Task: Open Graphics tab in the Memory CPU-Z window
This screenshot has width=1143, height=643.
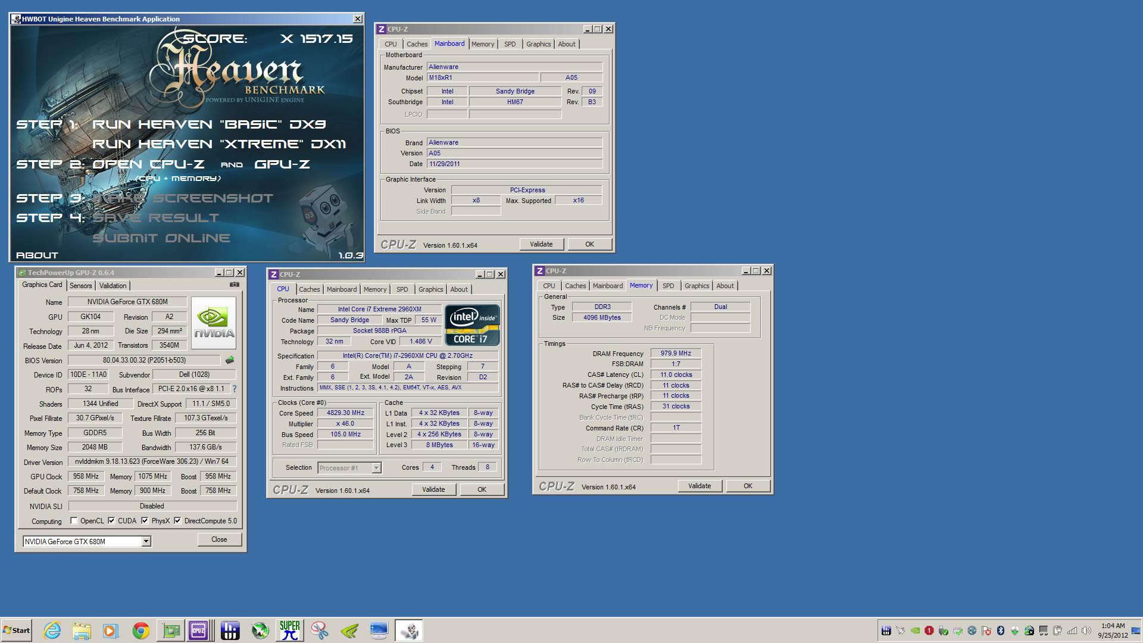Action: [697, 286]
